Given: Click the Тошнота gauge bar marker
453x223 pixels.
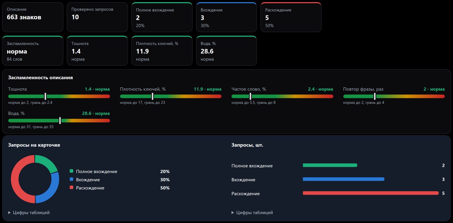Looking at the screenshot, I should point(45,96).
